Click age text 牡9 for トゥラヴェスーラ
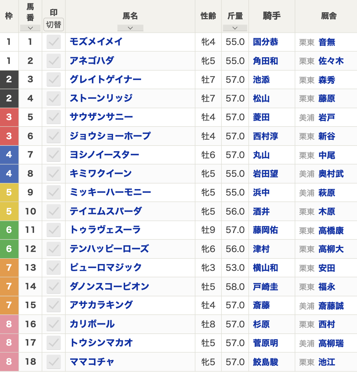Viewport: 357px width, 372px height. (x=208, y=230)
